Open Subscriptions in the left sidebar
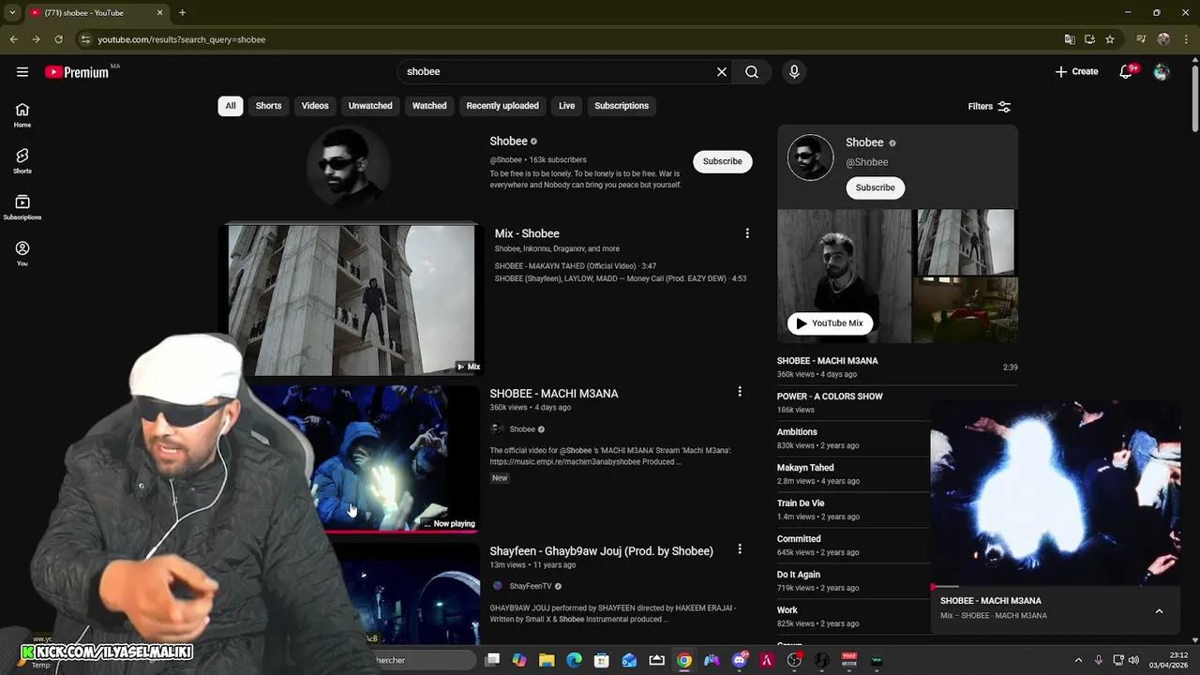The height and width of the screenshot is (675, 1200). (x=22, y=207)
